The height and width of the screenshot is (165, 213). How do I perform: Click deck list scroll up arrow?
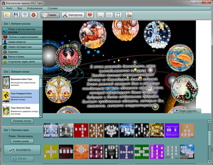[41, 77]
